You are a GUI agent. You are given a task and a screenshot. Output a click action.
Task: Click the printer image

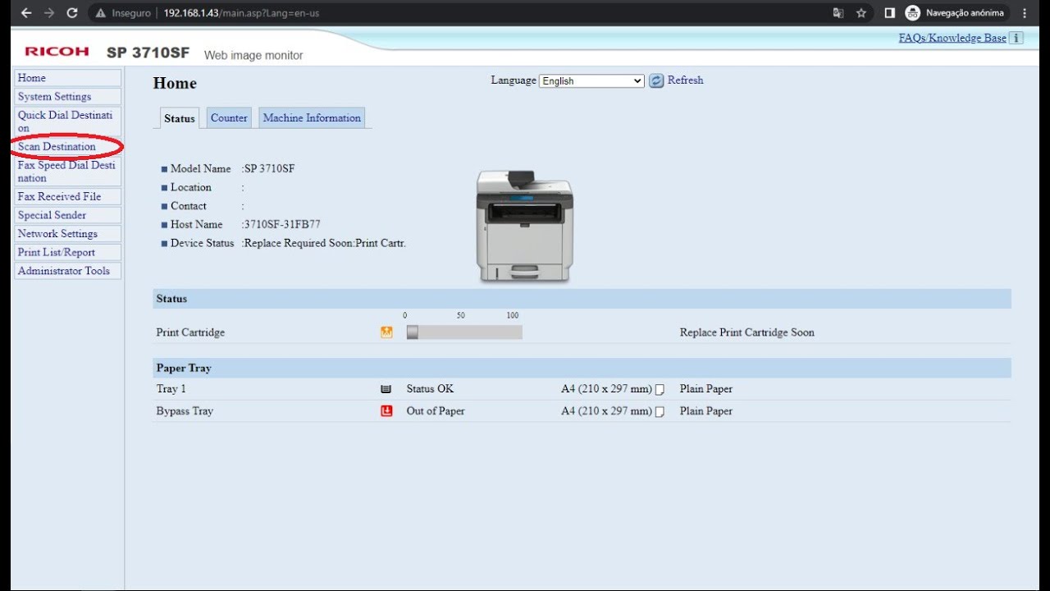coord(525,227)
